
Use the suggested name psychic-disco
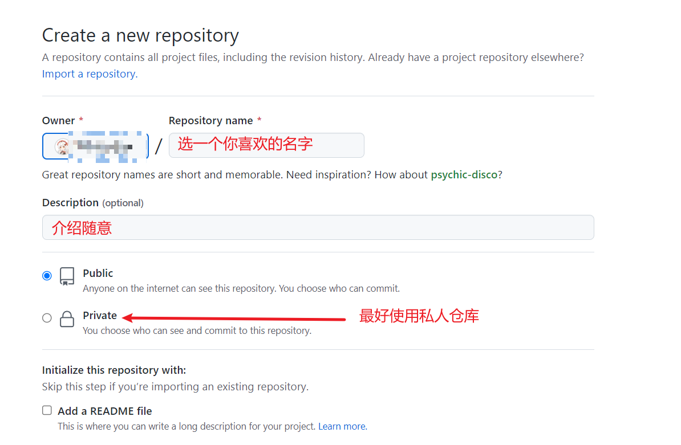click(x=464, y=174)
